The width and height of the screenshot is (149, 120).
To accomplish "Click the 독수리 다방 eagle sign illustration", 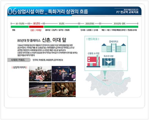I will tap(109, 63).
